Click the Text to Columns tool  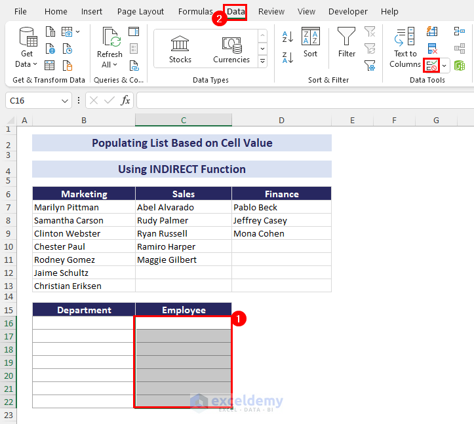coord(405,48)
